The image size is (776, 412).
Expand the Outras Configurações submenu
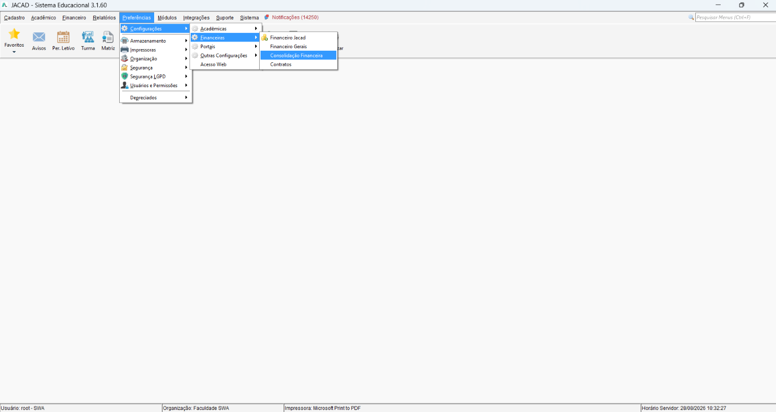pyautogui.click(x=225, y=55)
